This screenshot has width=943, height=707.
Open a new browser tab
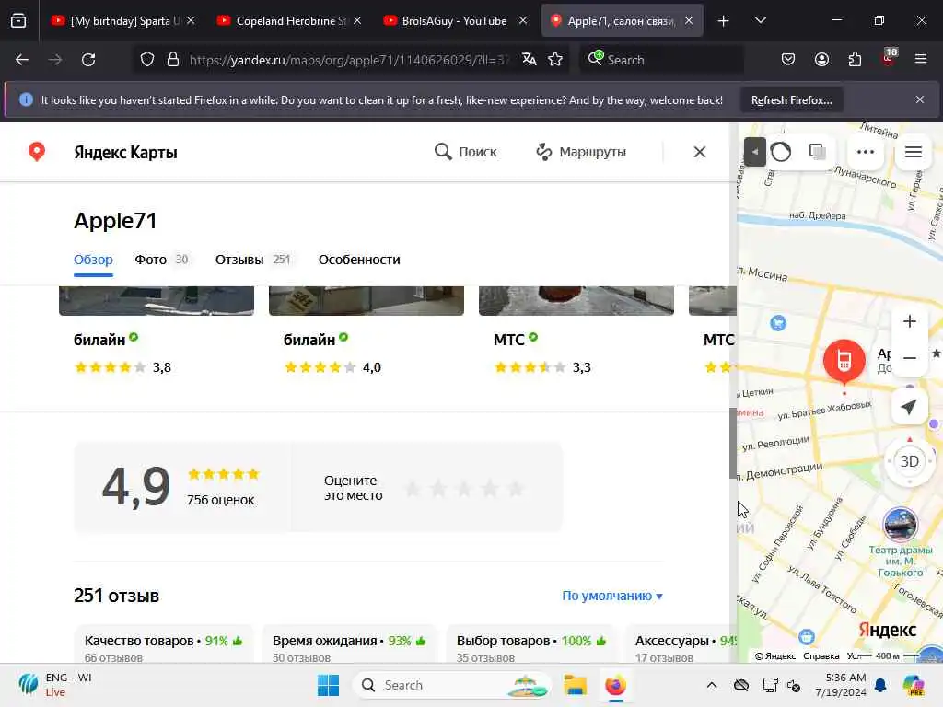[x=724, y=21]
